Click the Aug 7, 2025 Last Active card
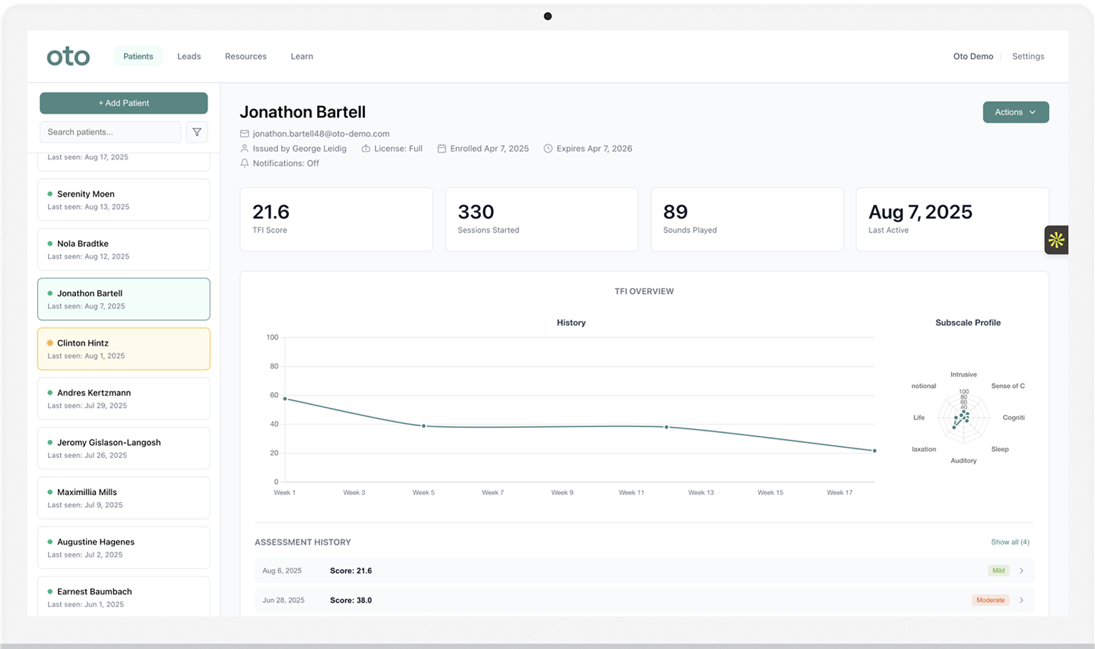1095x649 pixels. pyautogui.click(x=952, y=219)
